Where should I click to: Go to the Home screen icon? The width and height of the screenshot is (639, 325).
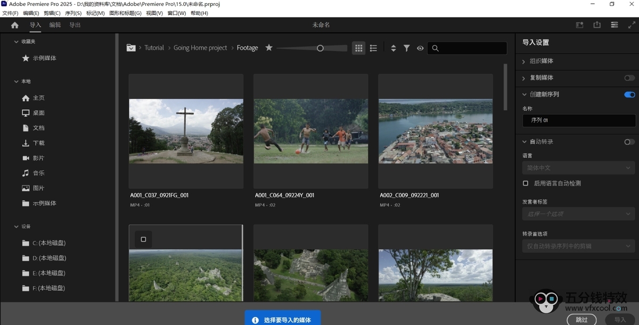tap(14, 25)
